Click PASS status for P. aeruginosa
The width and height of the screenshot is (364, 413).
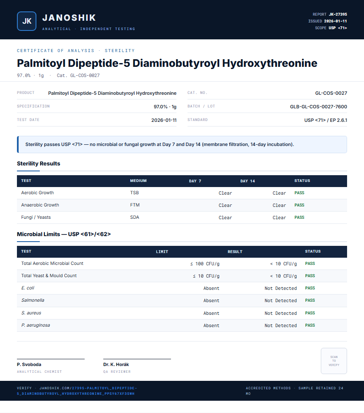(x=310, y=325)
